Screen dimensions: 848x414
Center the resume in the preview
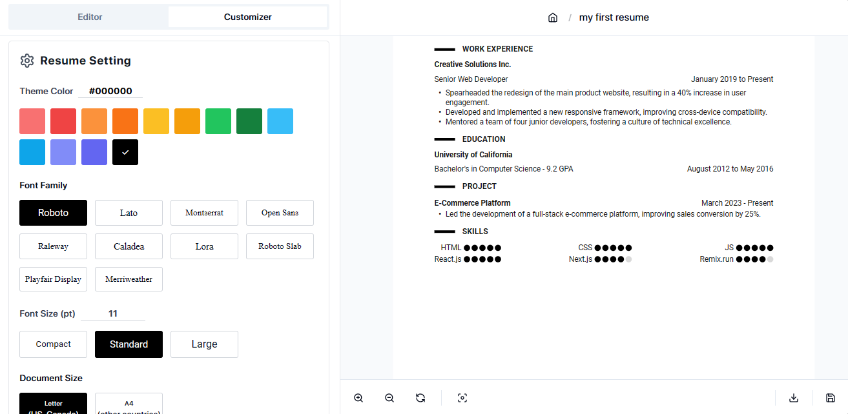pyautogui.click(x=462, y=398)
